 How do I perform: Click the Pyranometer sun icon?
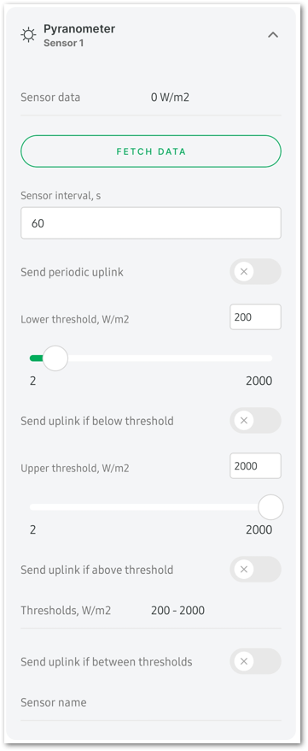click(28, 35)
